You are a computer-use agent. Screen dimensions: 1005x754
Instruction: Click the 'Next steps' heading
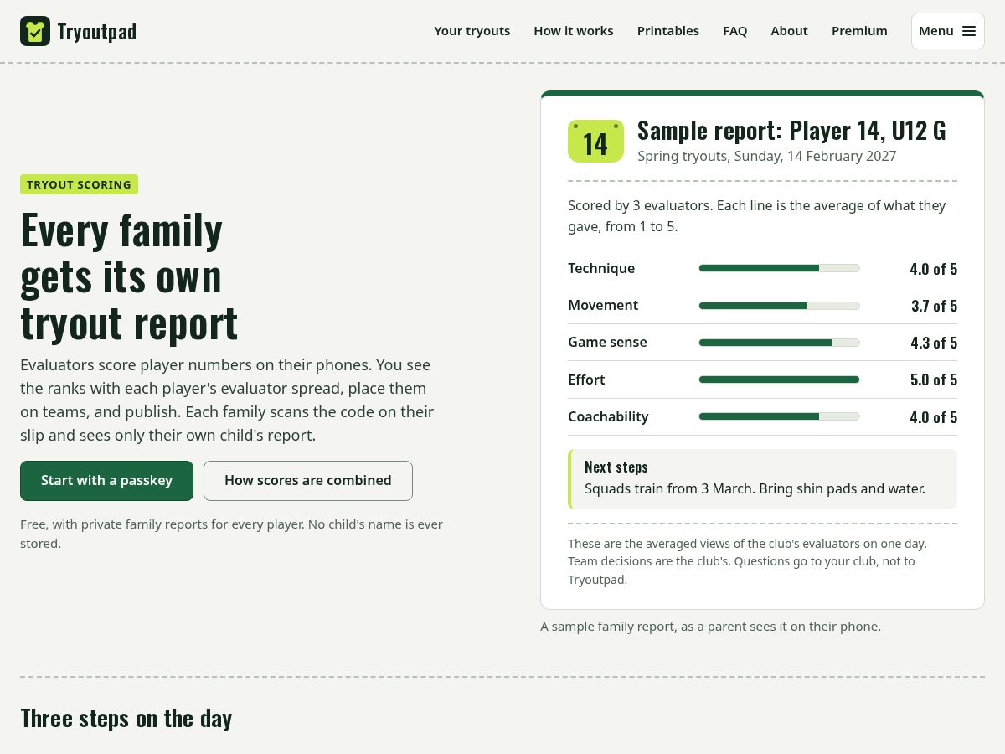point(616,467)
